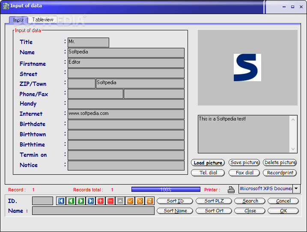Select the Input tab
Viewport: 307px width, 232px height.
coord(18,20)
